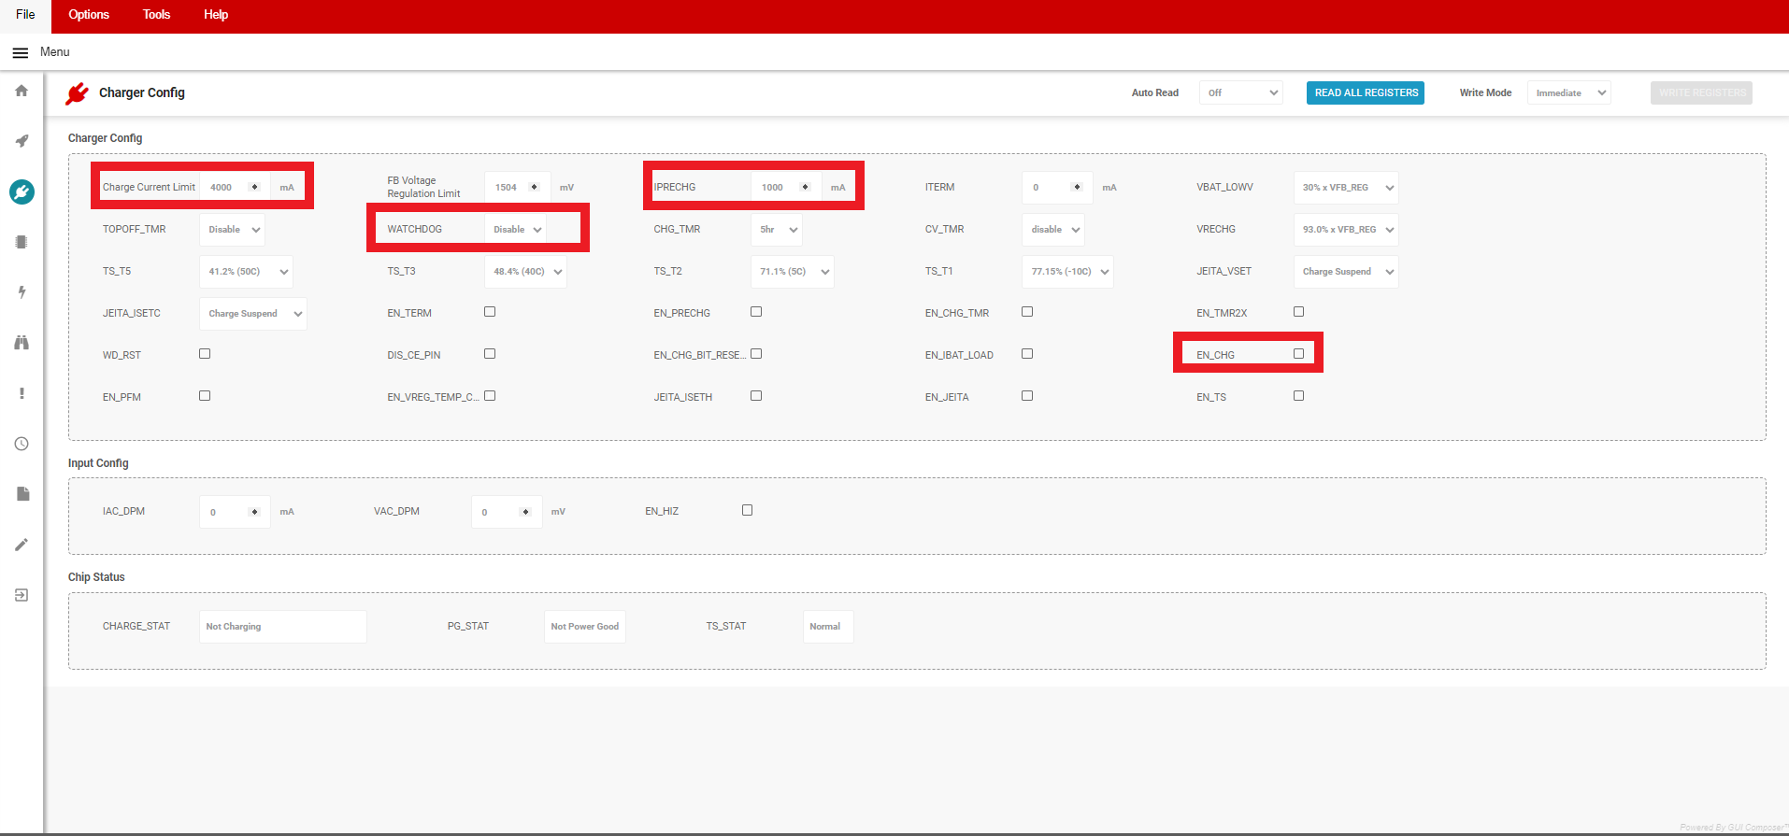Click the pencil edit sidebar icon
Image resolution: width=1789 pixels, height=836 pixels.
coord(21,545)
